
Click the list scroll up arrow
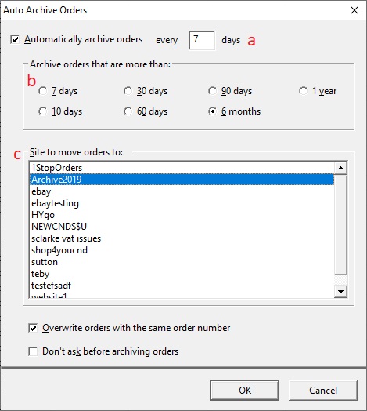340,168
